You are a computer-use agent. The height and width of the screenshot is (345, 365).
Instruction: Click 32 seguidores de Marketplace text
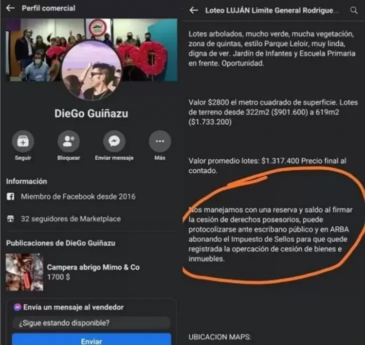point(71,219)
